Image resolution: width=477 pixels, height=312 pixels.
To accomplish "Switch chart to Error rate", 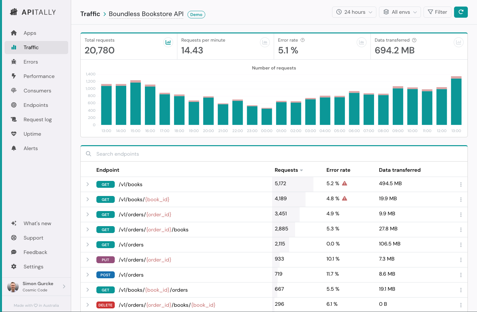I will point(362,42).
